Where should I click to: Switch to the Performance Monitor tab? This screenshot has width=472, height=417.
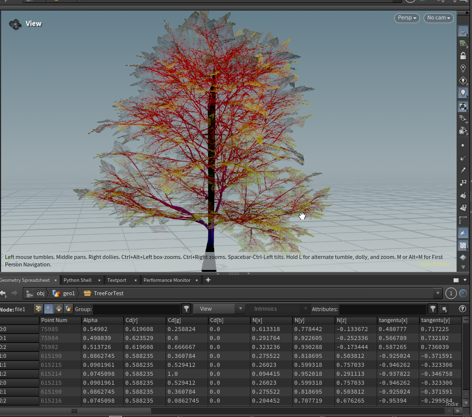coord(167,280)
